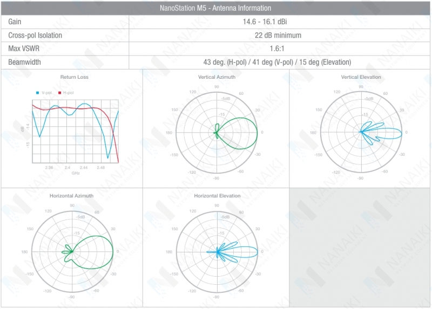Click the green Horizontal Azimuth polar plot
The height and width of the screenshot is (309, 432).
72,251
